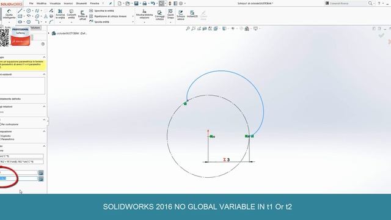Image resolution: width=391 pixels, height=220 pixels.
Task: Open the File menu
Action: pyautogui.click(x=31, y=4)
